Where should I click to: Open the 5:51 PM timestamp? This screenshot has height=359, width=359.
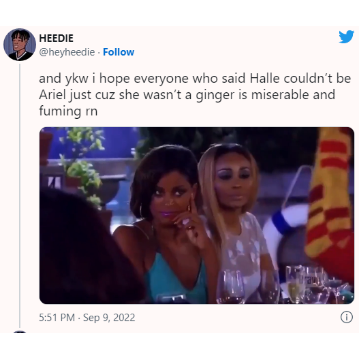point(57,317)
